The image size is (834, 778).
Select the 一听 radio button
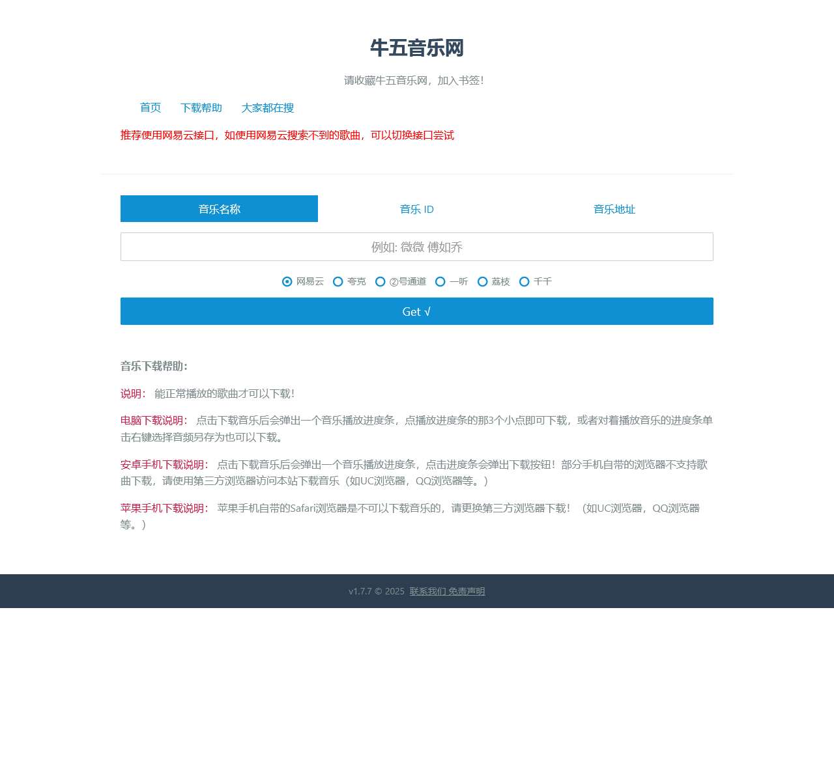coord(440,281)
